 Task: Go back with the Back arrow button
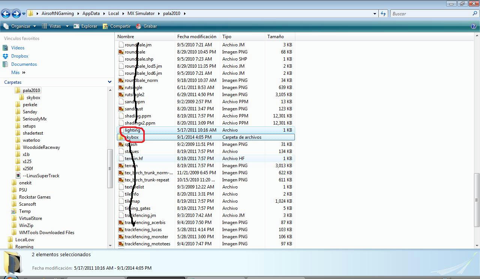click(6, 14)
